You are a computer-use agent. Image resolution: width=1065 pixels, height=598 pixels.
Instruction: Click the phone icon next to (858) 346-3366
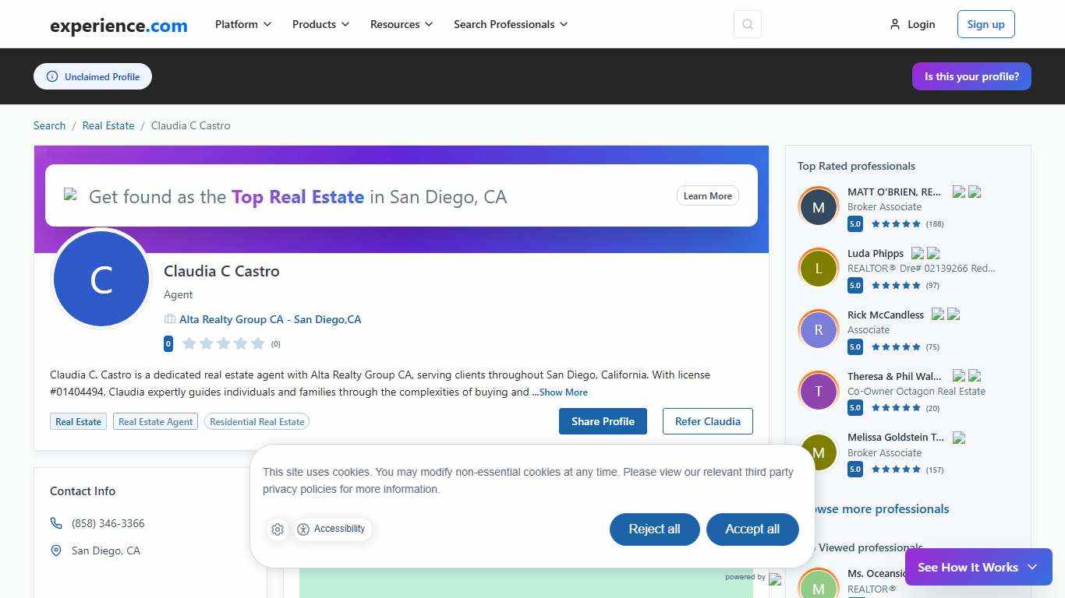click(x=55, y=522)
